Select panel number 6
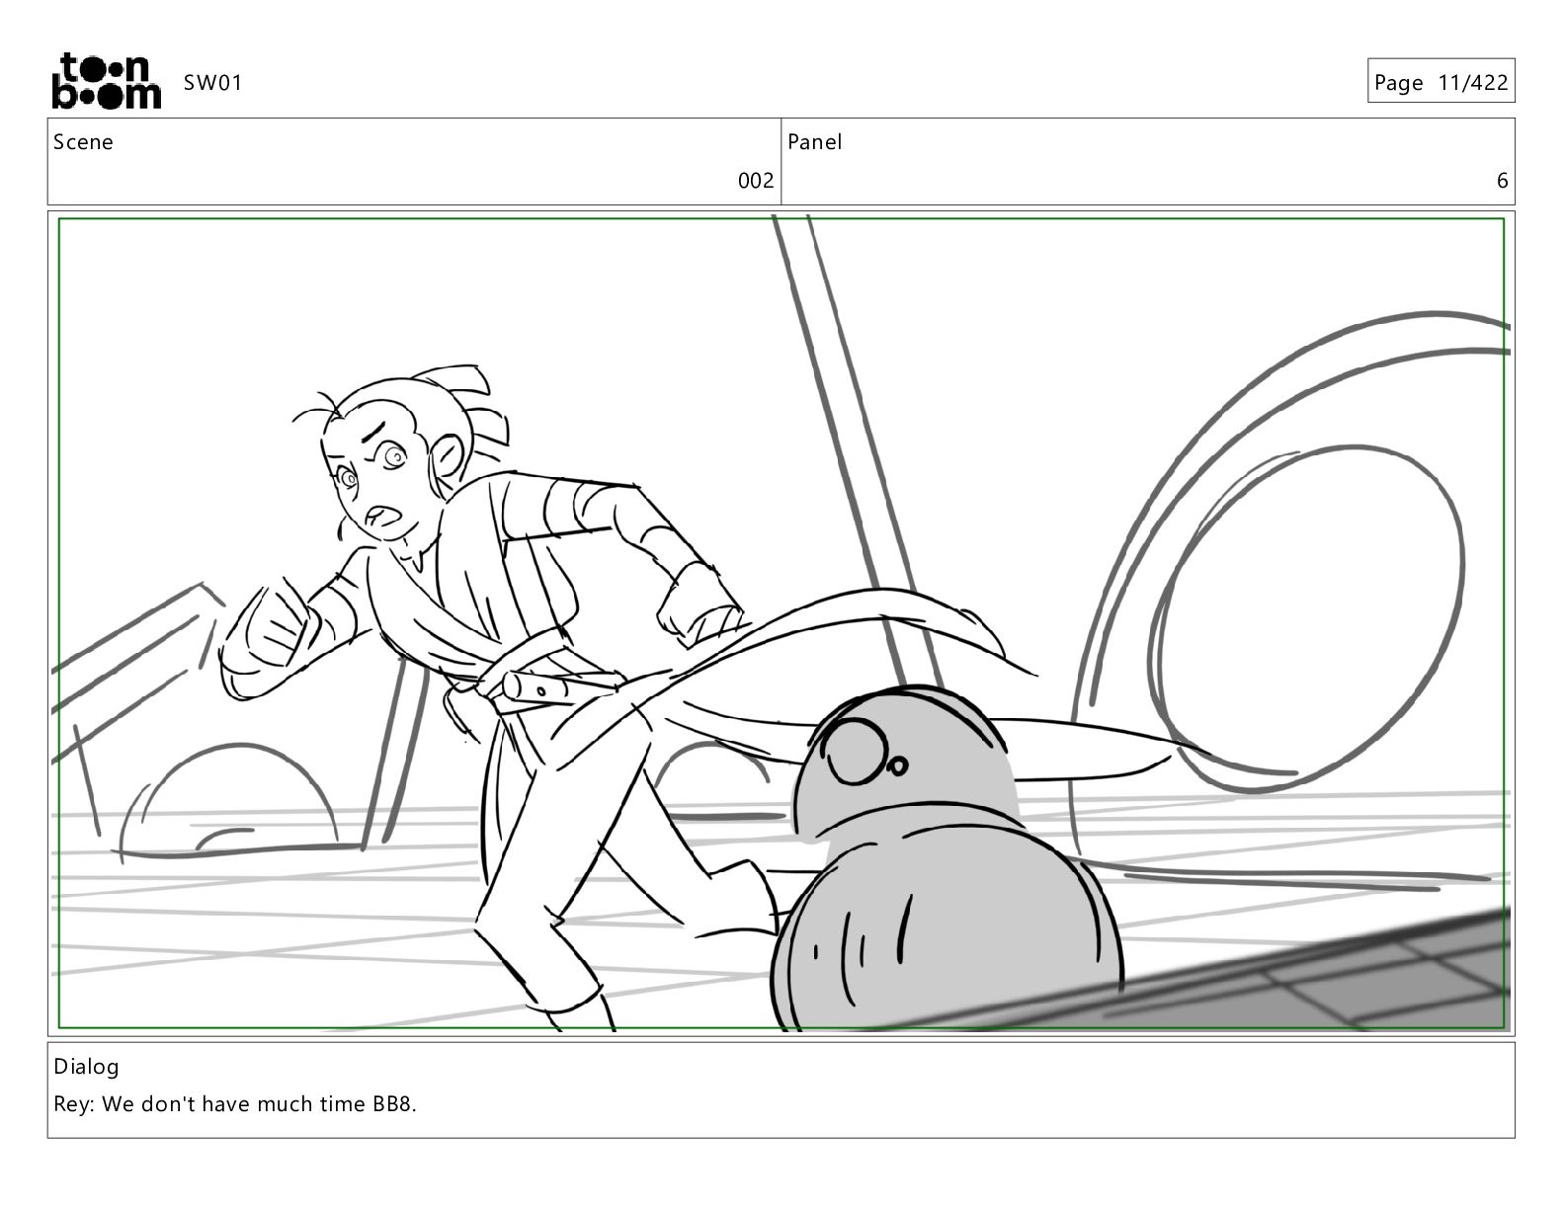1565x1209 pixels. [x=1502, y=181]
